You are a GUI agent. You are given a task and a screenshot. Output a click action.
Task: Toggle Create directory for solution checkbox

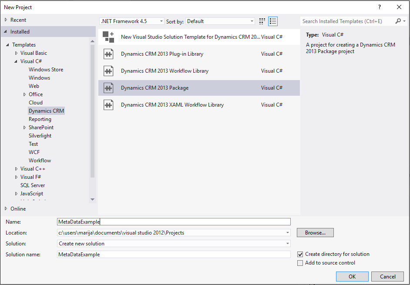coord(300,254)
